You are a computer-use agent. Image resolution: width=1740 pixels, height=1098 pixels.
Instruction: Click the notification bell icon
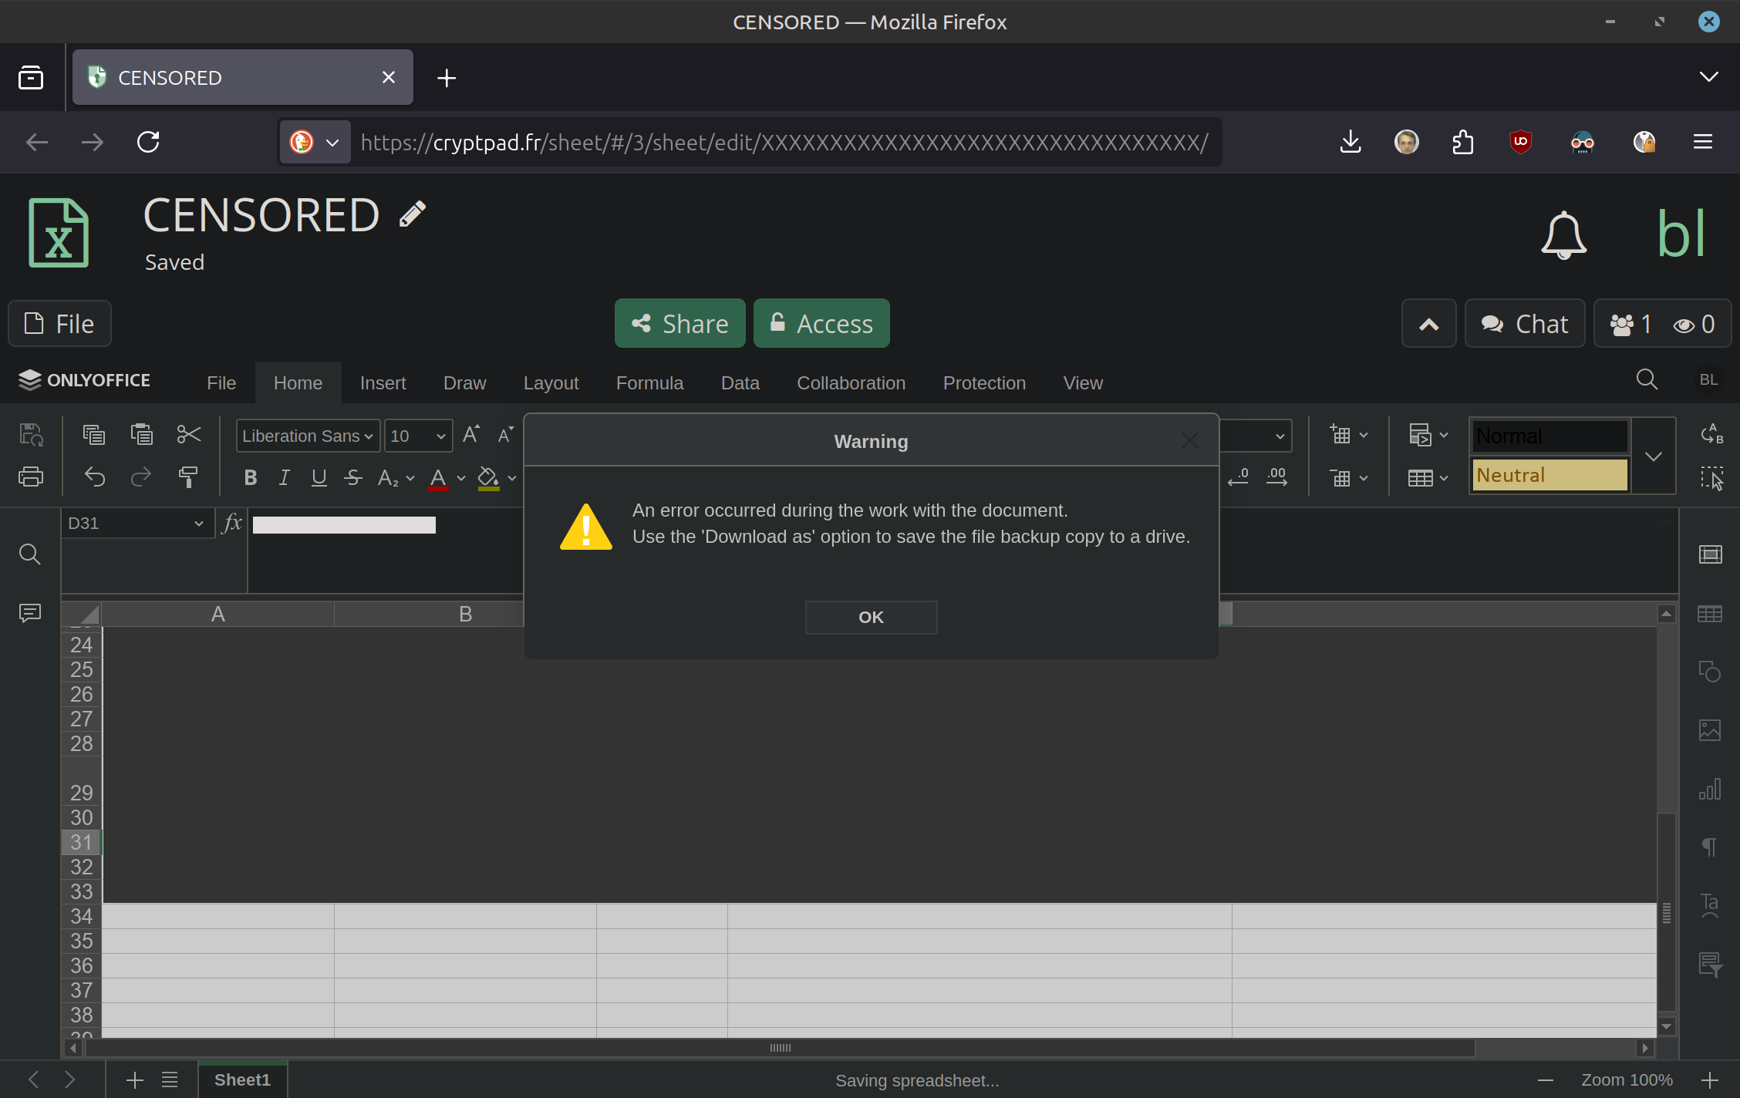(x=1563, y=234)
